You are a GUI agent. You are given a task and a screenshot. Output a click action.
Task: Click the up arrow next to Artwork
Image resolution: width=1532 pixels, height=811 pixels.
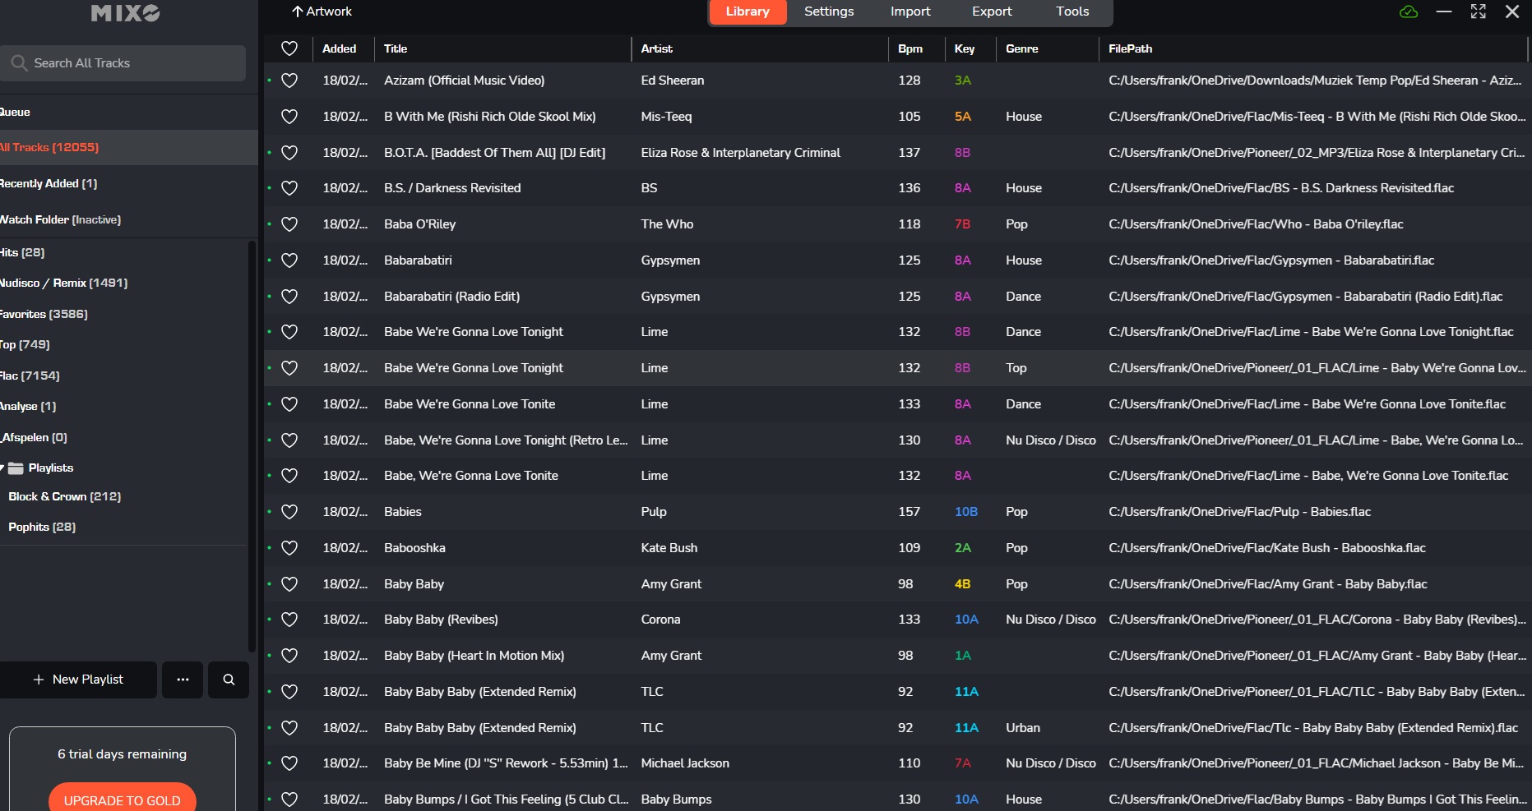coord(298,12)
